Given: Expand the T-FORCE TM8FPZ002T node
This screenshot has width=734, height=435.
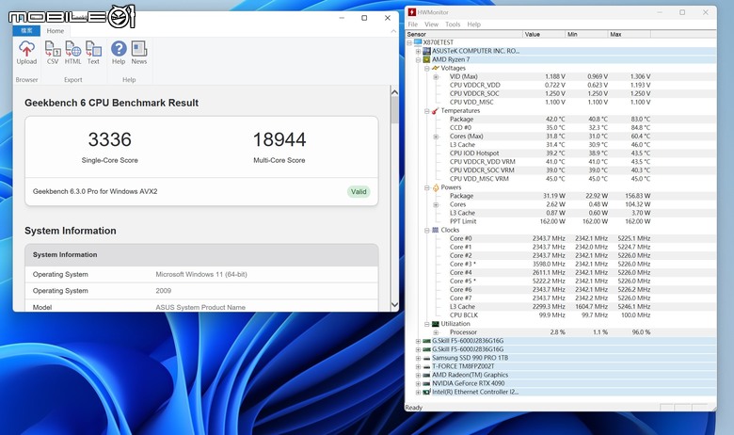Looking at the screenshot, I should [x=418, y=366].
